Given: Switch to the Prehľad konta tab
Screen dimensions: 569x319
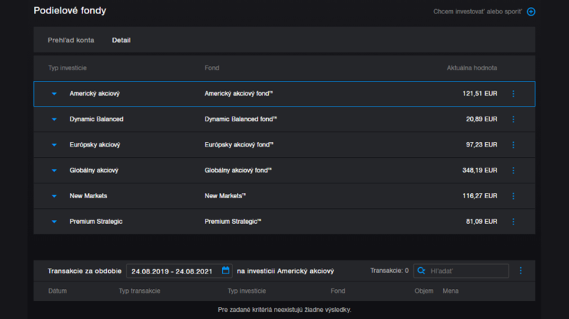Looking at the screenshot, I should (70, 40).
